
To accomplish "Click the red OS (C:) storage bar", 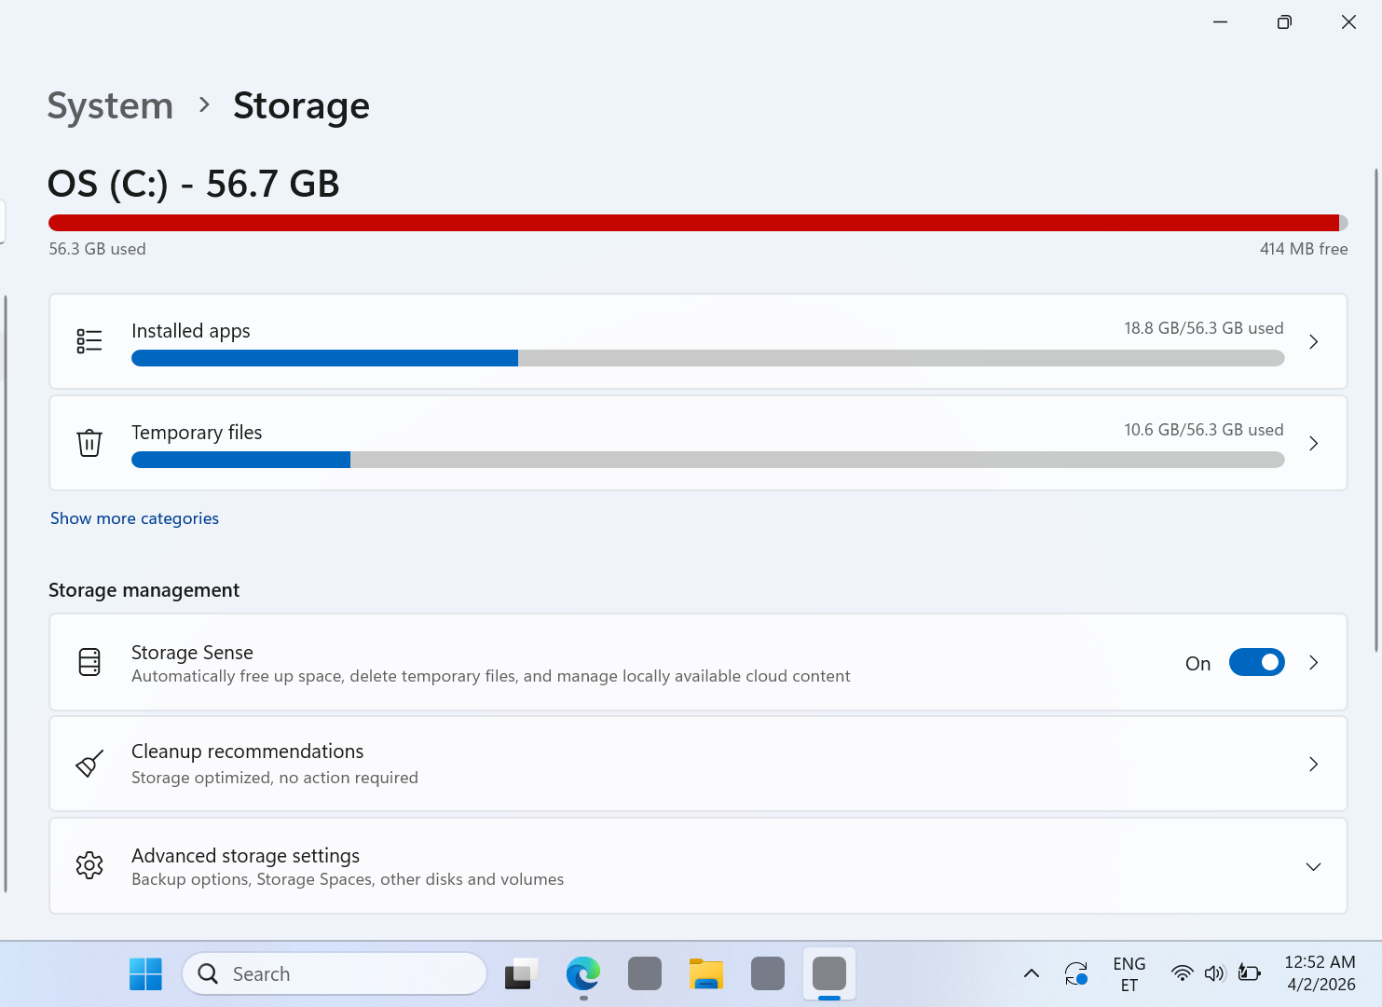I will pyautogui.click(x=693, y=223).
